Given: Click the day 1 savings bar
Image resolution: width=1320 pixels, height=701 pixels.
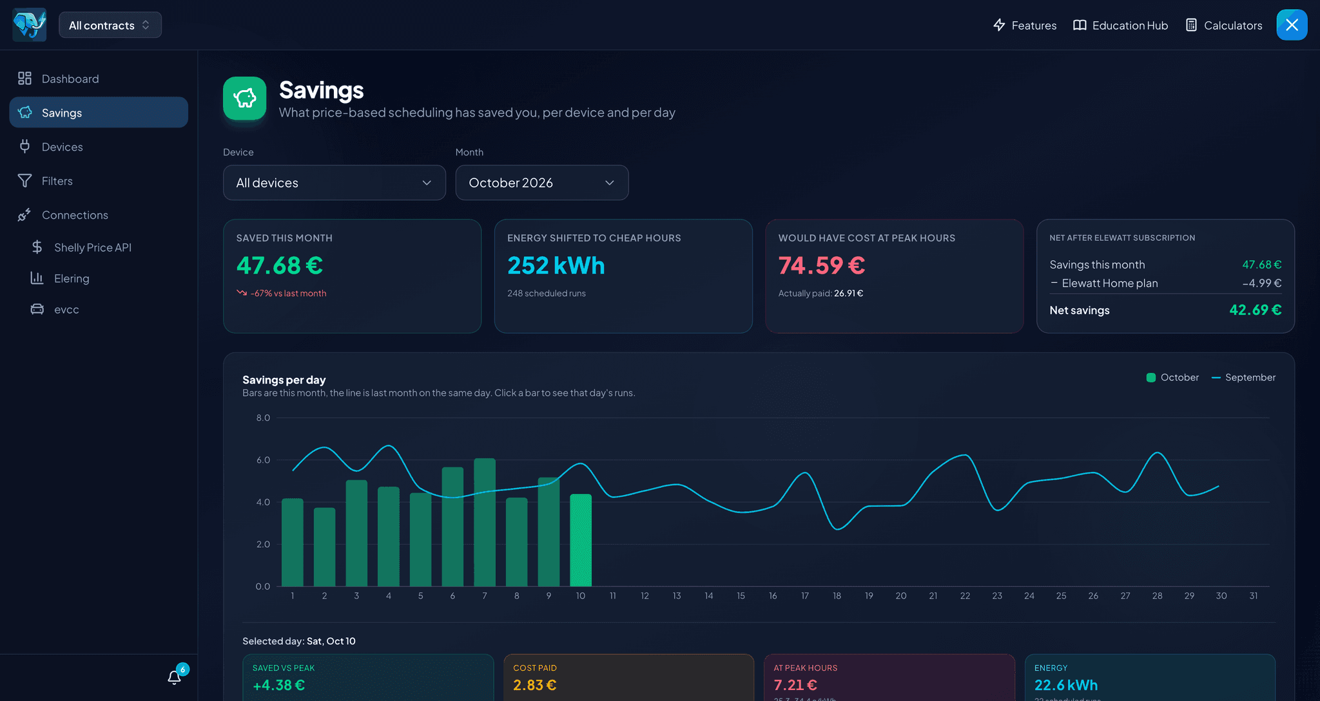Looking at the screenshot, I should click(x=293, y=542).
